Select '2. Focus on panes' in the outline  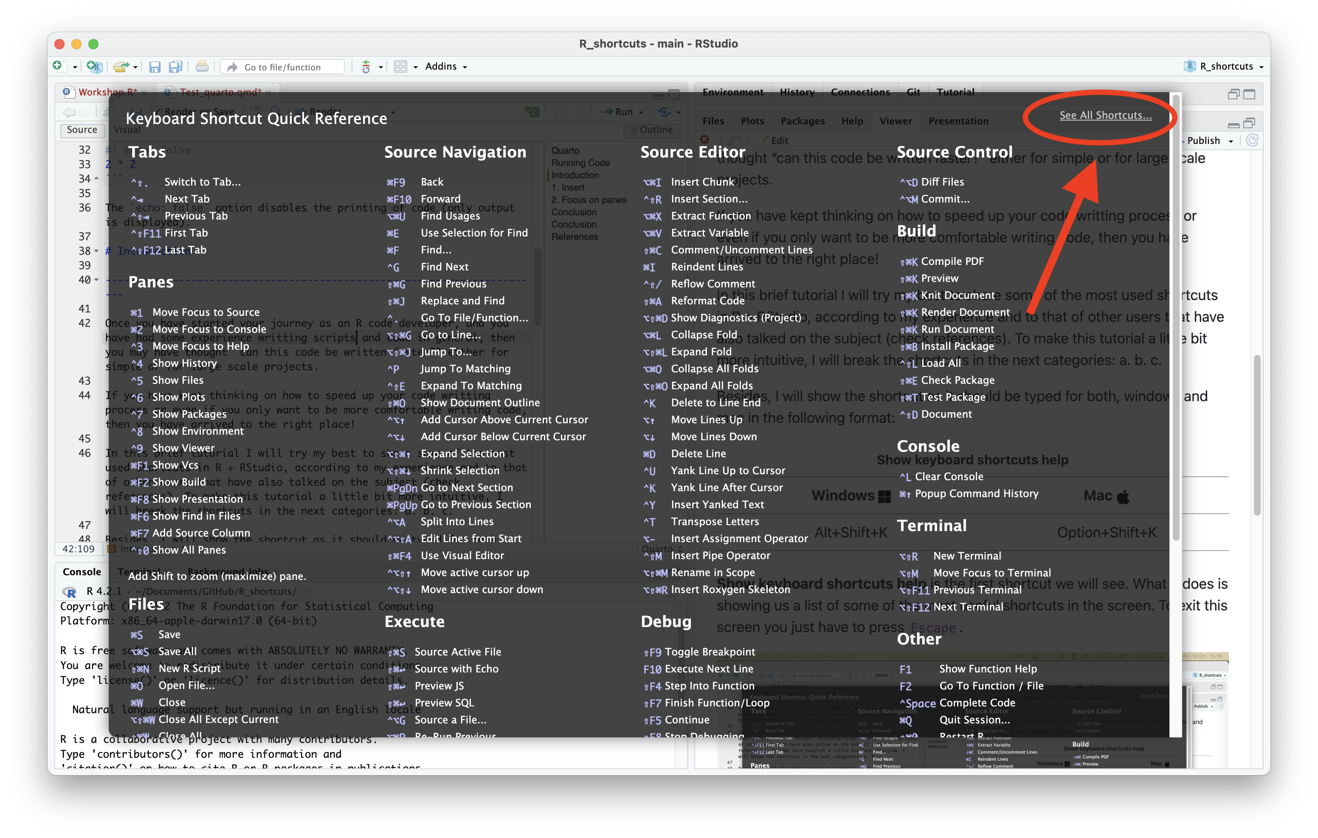[x=589, y=200]
